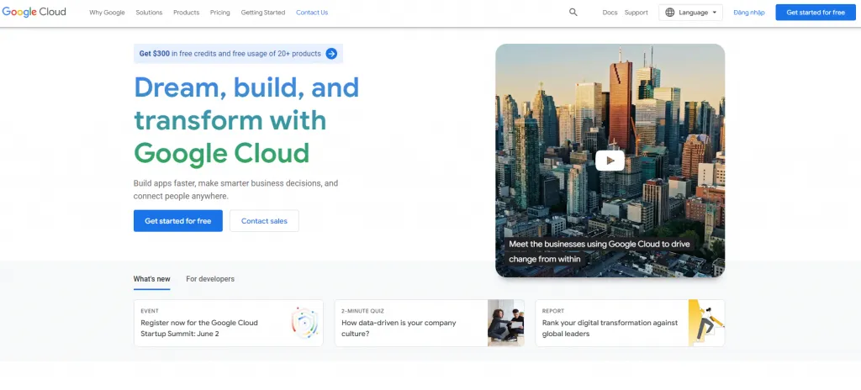Play the city skyline video
This screenshot has height=390, width=861.
(x=610, y=161)
